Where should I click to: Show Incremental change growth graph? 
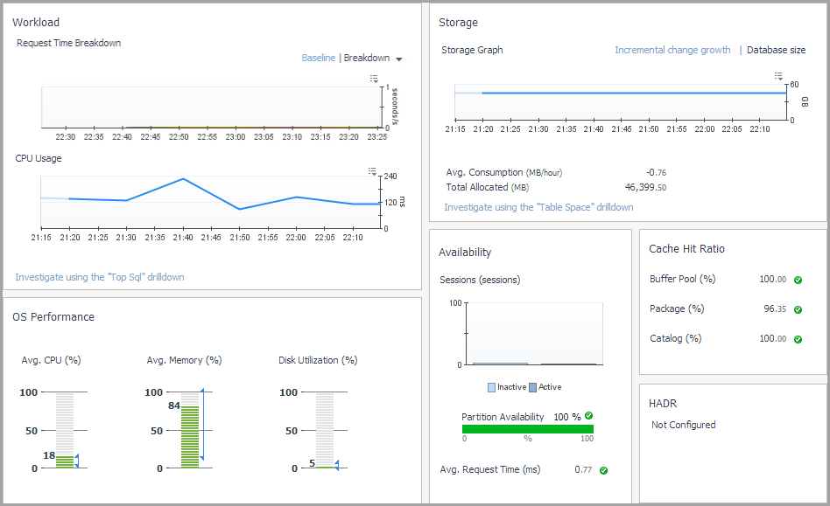coord(672,50)
